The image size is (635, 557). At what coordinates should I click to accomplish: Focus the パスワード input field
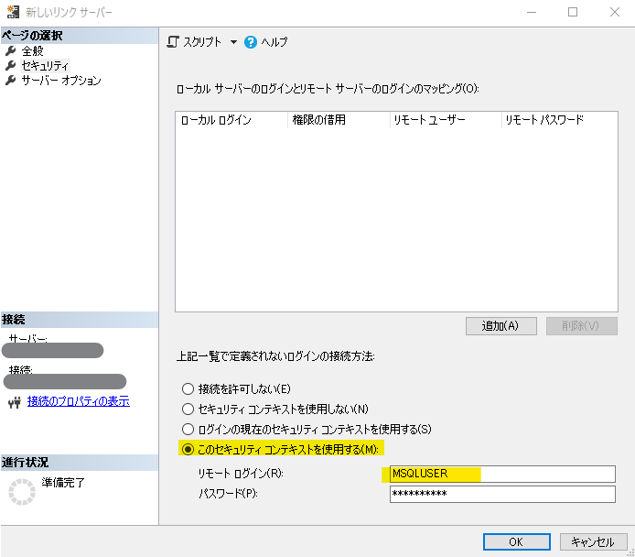(x=501, y=495)
